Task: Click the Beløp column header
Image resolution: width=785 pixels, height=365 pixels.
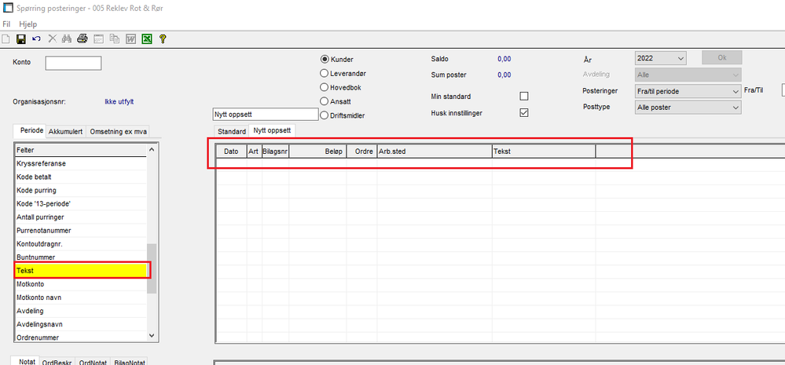Action: click(x=318, y=151)
